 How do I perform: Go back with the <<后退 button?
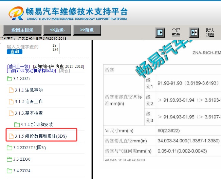point(57,30)
